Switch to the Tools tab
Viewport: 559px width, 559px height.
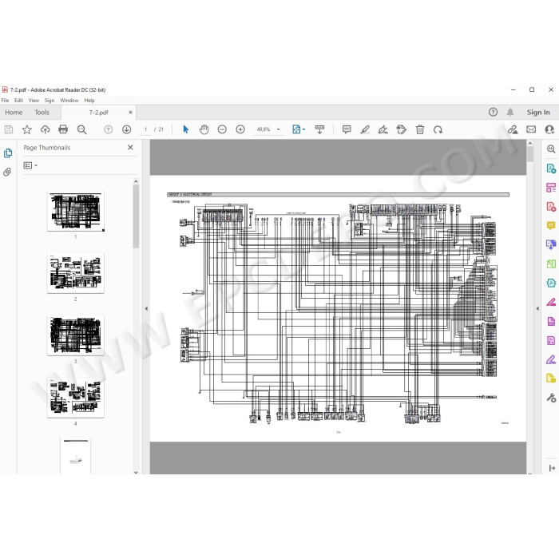(x=42, y=113)
